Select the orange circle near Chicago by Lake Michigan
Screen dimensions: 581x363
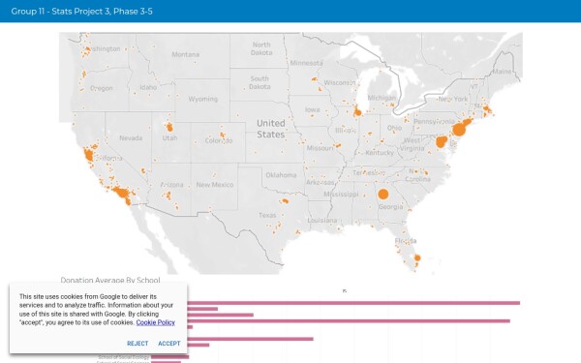click(x=357, y=112)
